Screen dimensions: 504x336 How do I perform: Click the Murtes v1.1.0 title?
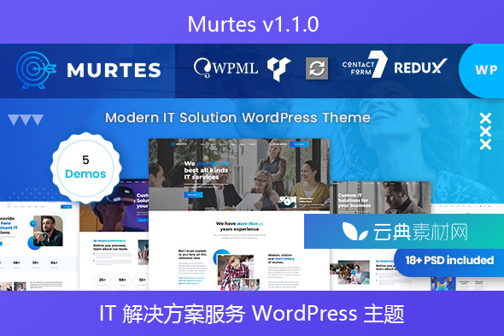[x=254, y=24]
